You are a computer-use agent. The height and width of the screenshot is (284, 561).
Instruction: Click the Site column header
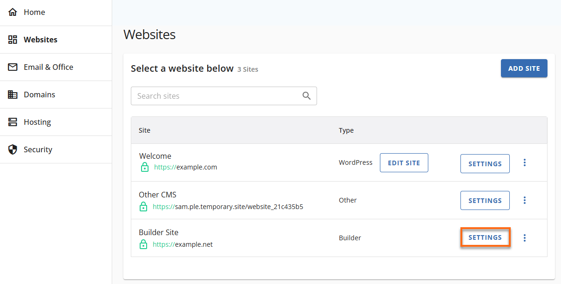pos(144,130)
